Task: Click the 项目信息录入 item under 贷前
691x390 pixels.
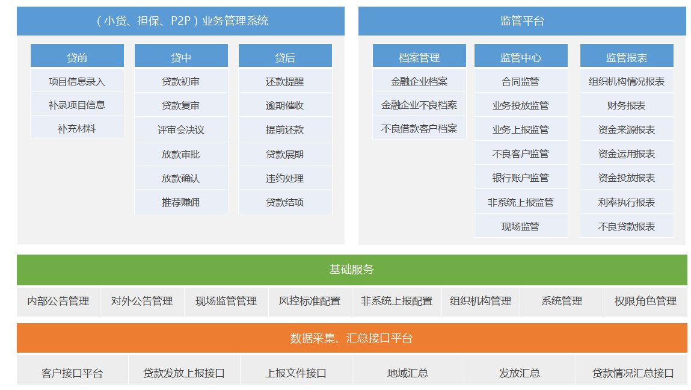Action: point(77,81)
